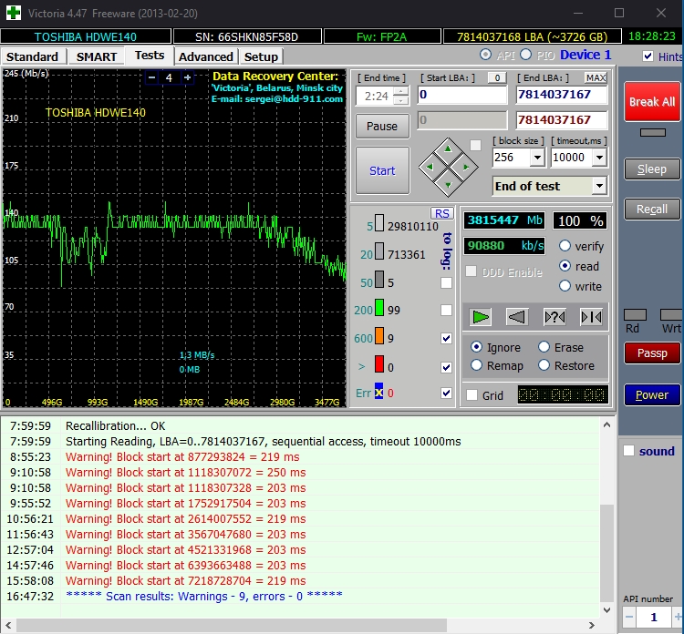Click log scroll up arrow

606,424
